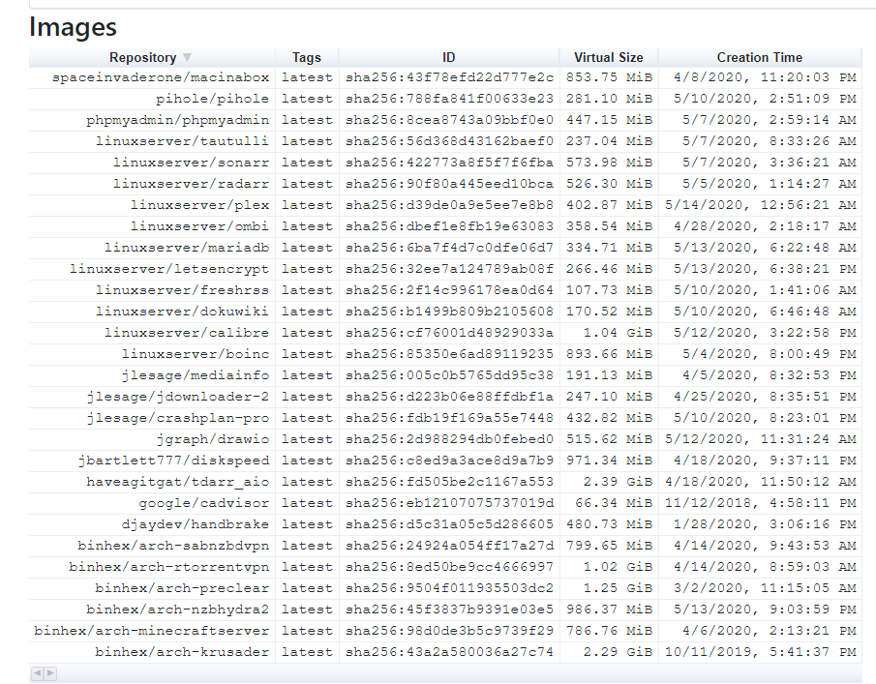Screen dimensions: 876x684
Task: Sort by the Creation Time column header
Action: point(760,57)
